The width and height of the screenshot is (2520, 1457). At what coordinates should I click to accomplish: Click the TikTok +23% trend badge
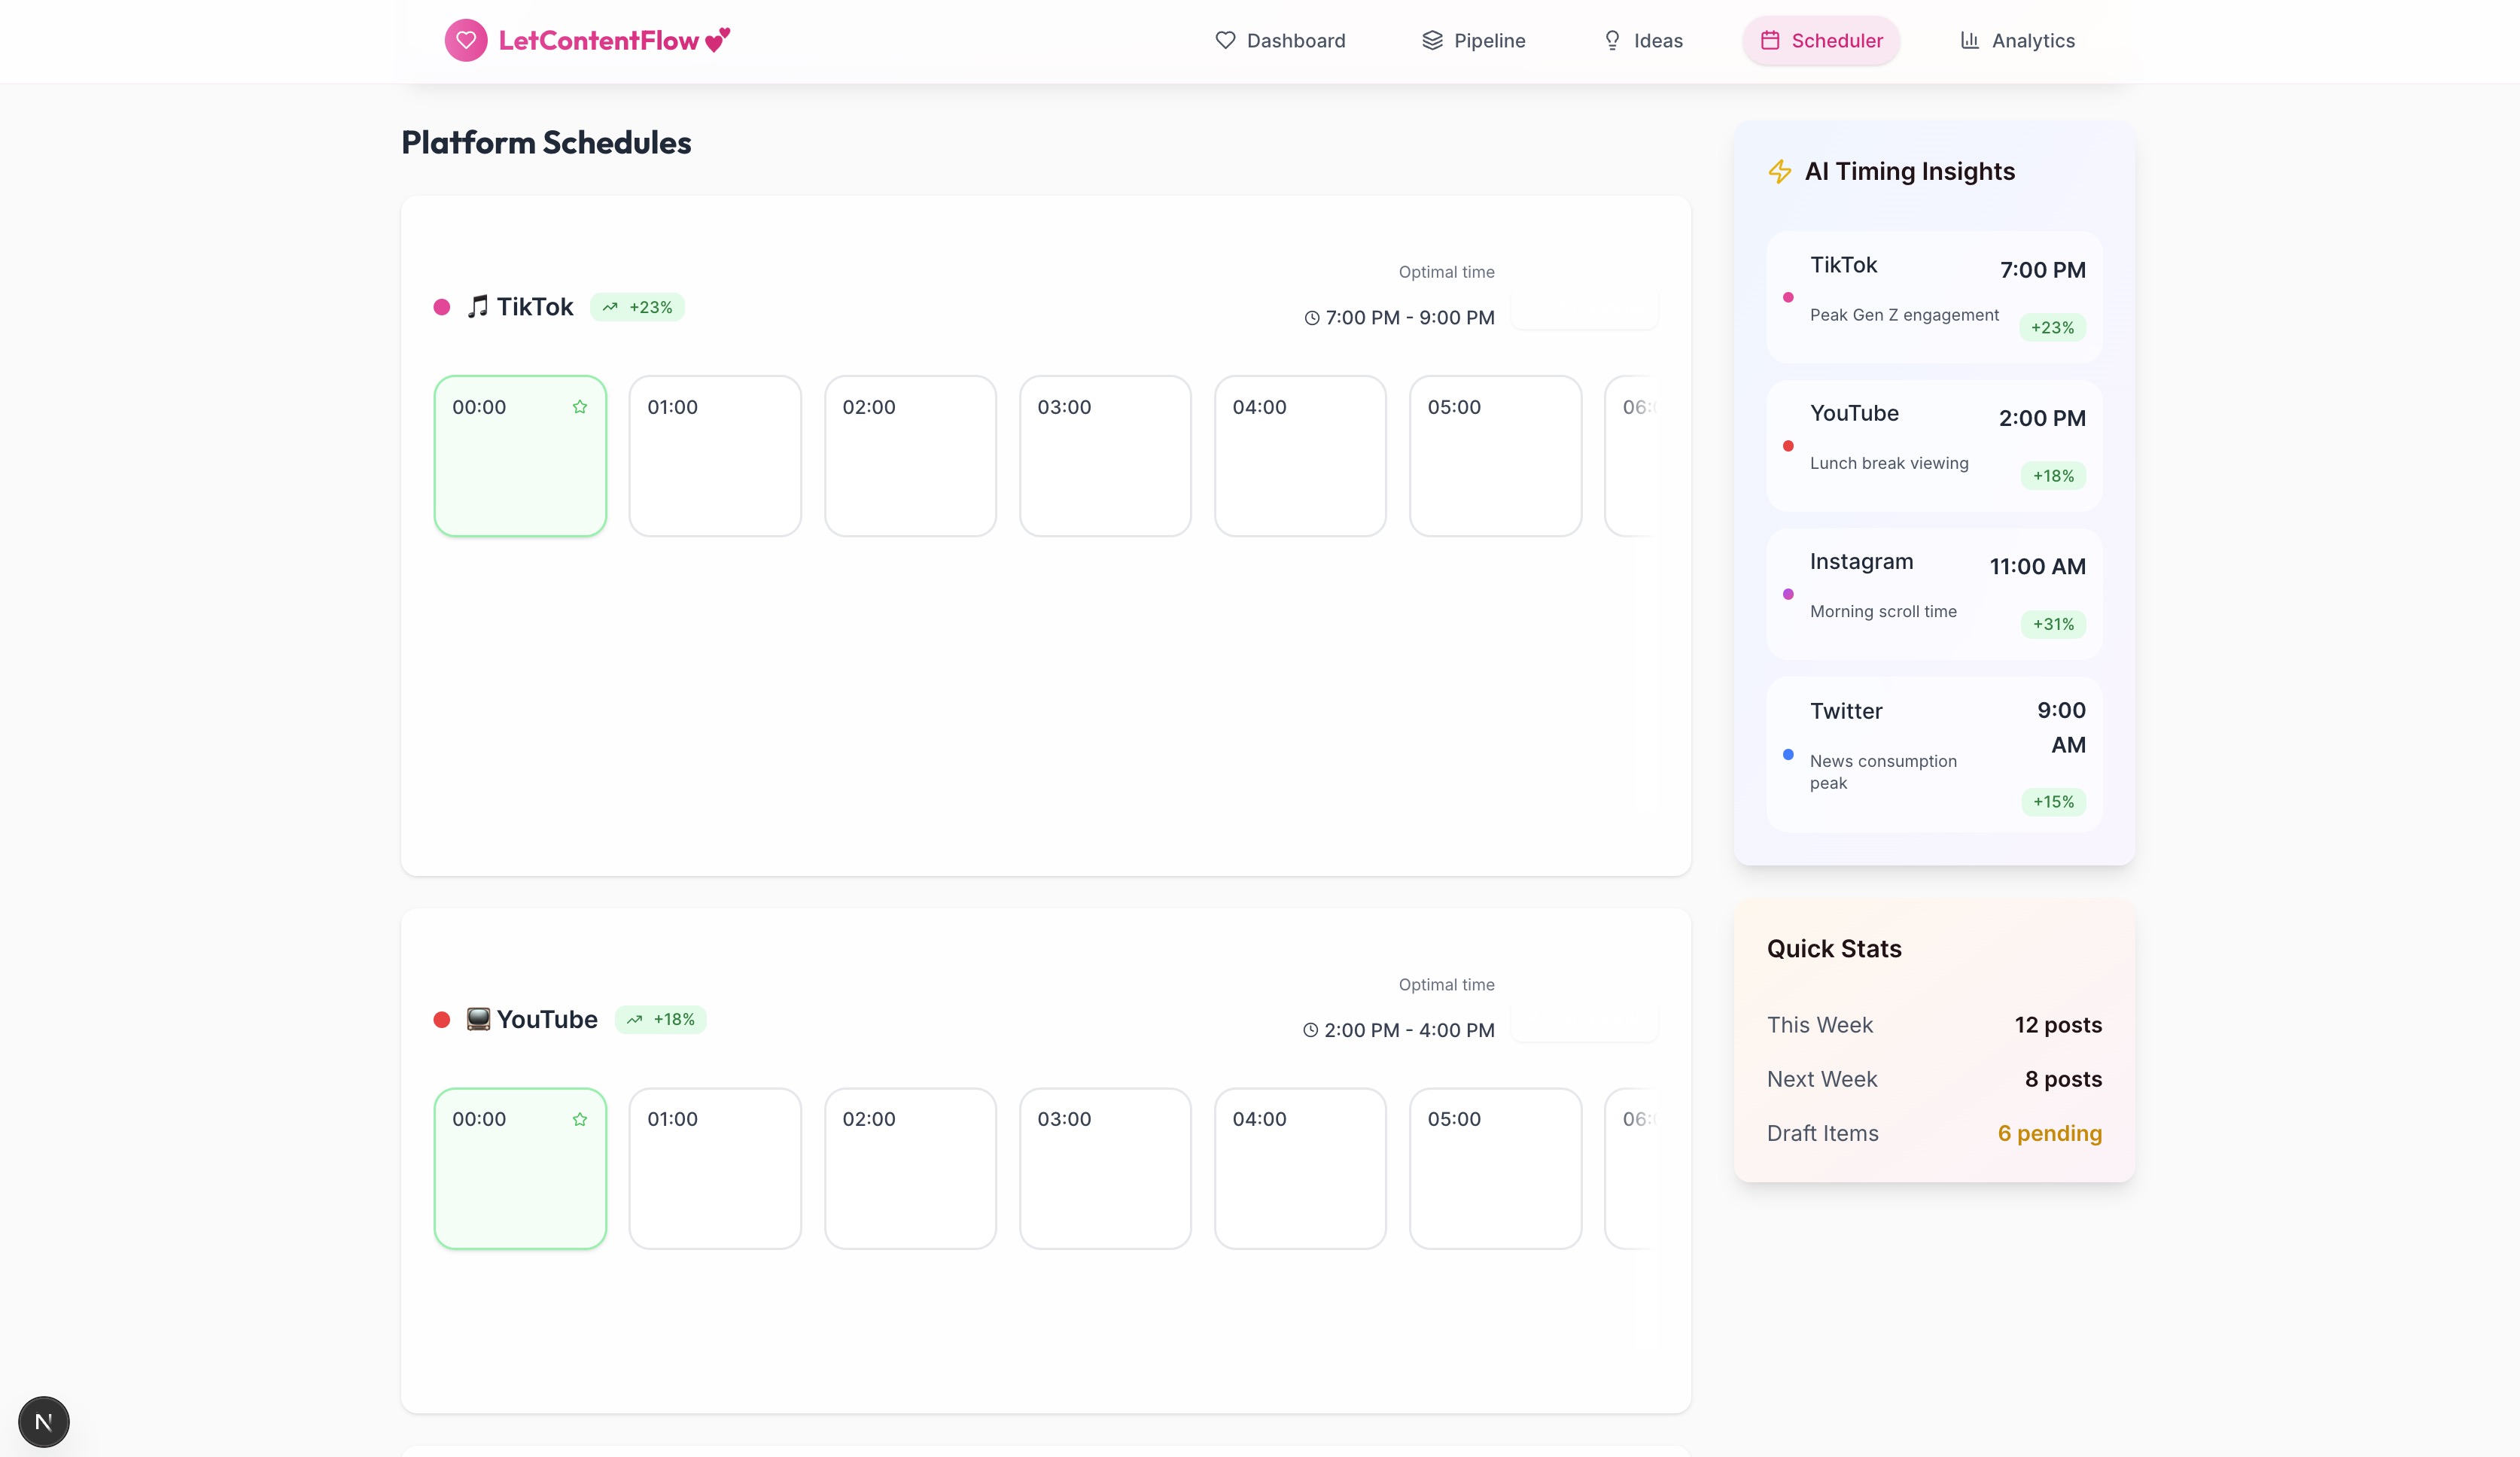point(637,307)
